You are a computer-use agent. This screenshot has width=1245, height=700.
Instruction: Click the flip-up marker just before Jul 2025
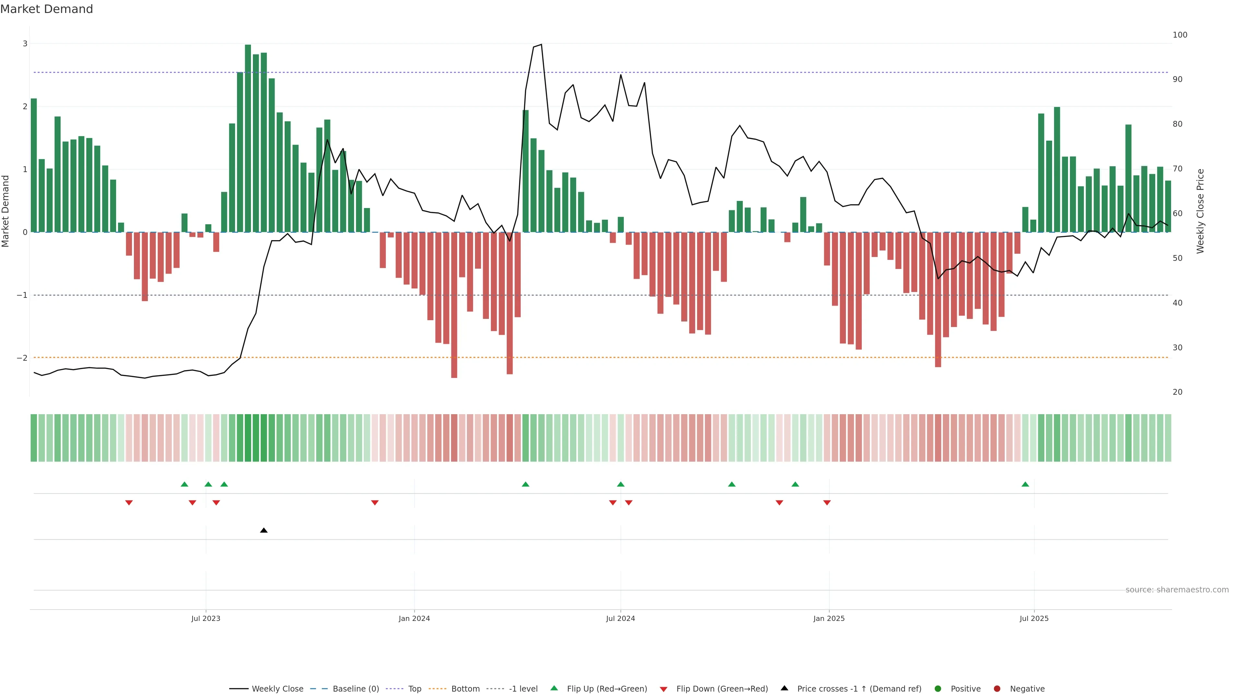point(1025,484)
